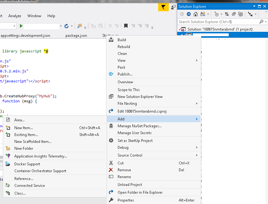Click the Refresh browser icon
Screen dimensions: 268x204
[66, 26]
